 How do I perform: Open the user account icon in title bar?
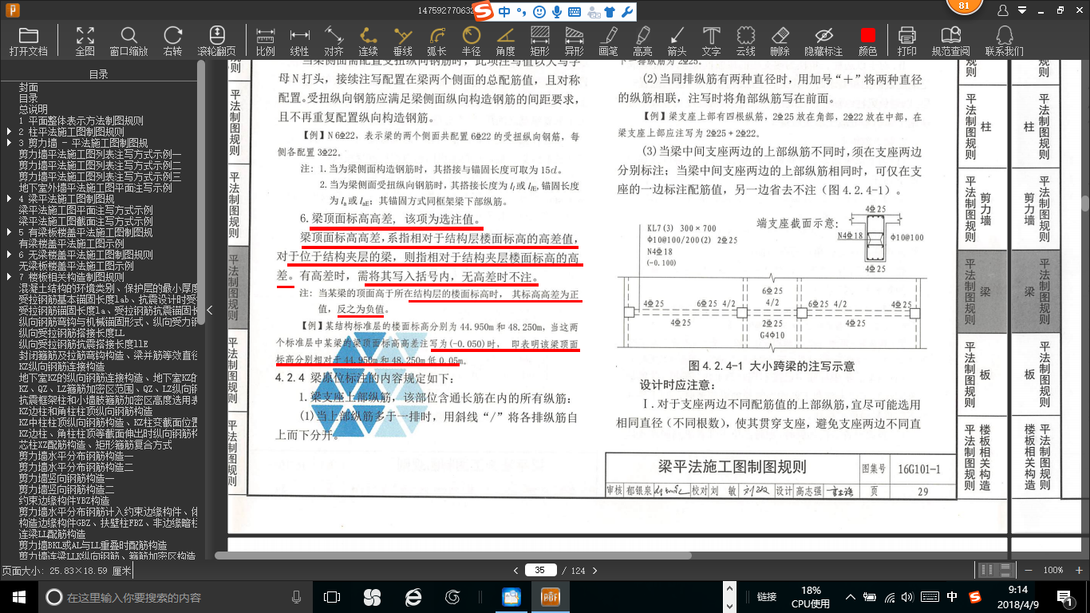pyautogui.click(x=1002, y=11)
